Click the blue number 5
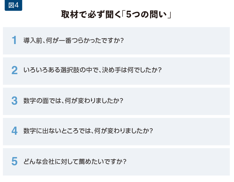 (x=15, y=161)
